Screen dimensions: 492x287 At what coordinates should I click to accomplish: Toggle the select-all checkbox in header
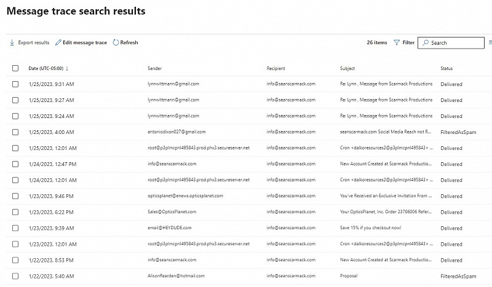point(15,68)
